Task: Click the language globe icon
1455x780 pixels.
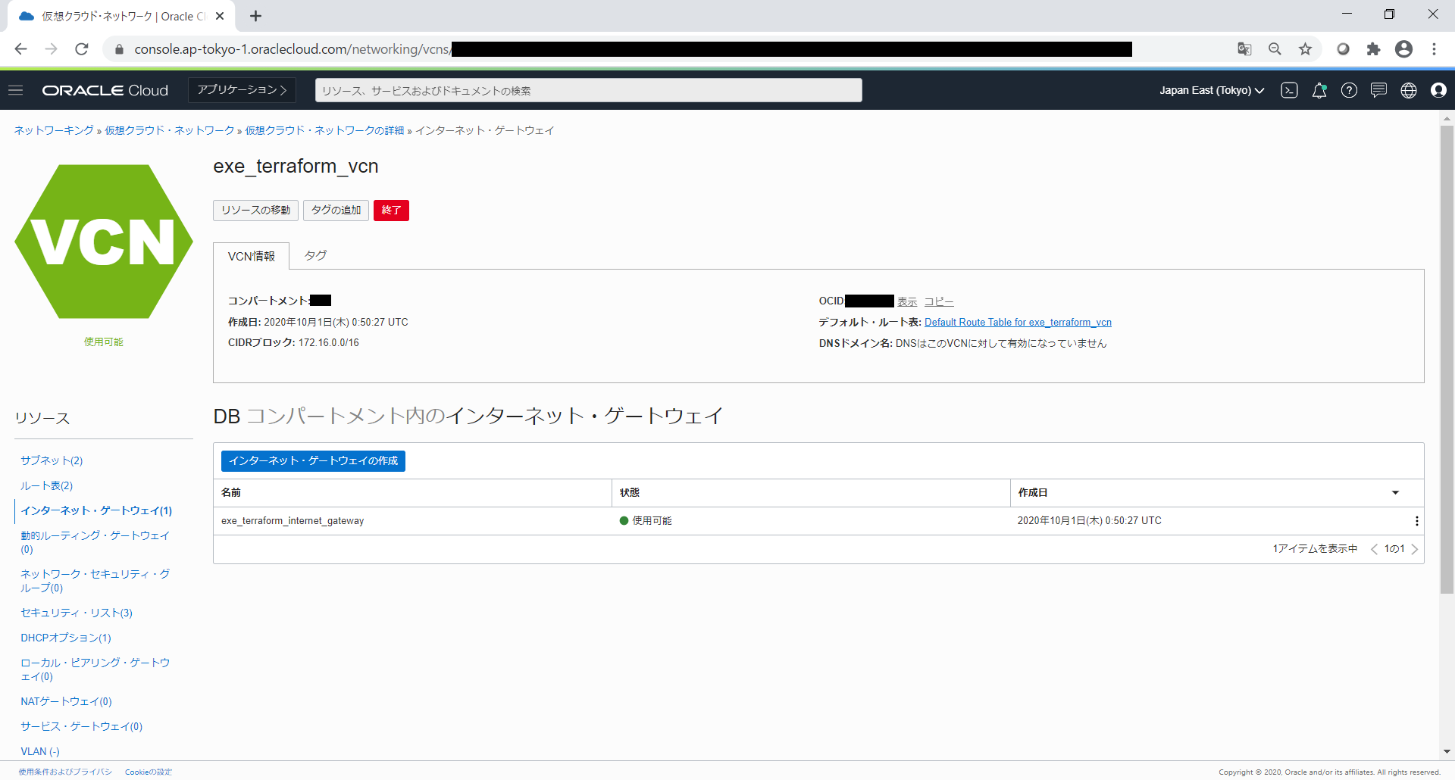Action: (1409, 90)
